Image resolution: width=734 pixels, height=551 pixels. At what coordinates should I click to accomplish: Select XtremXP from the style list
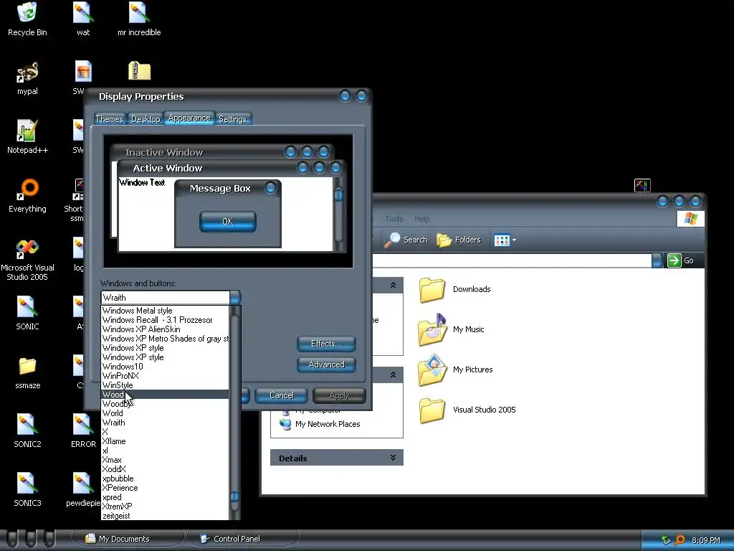pos(165,507)
